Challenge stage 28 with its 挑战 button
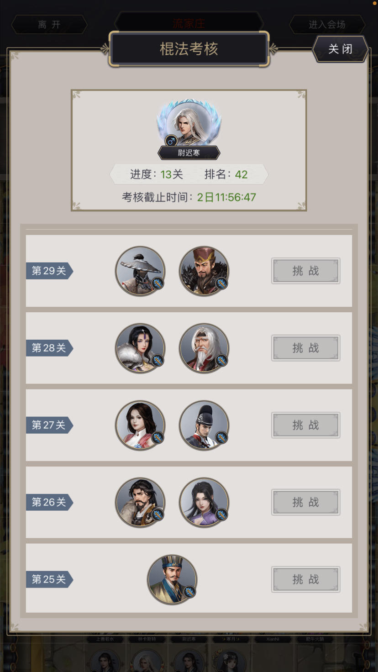Viewport: 378px width, 672px height. (x=306, y=348)
